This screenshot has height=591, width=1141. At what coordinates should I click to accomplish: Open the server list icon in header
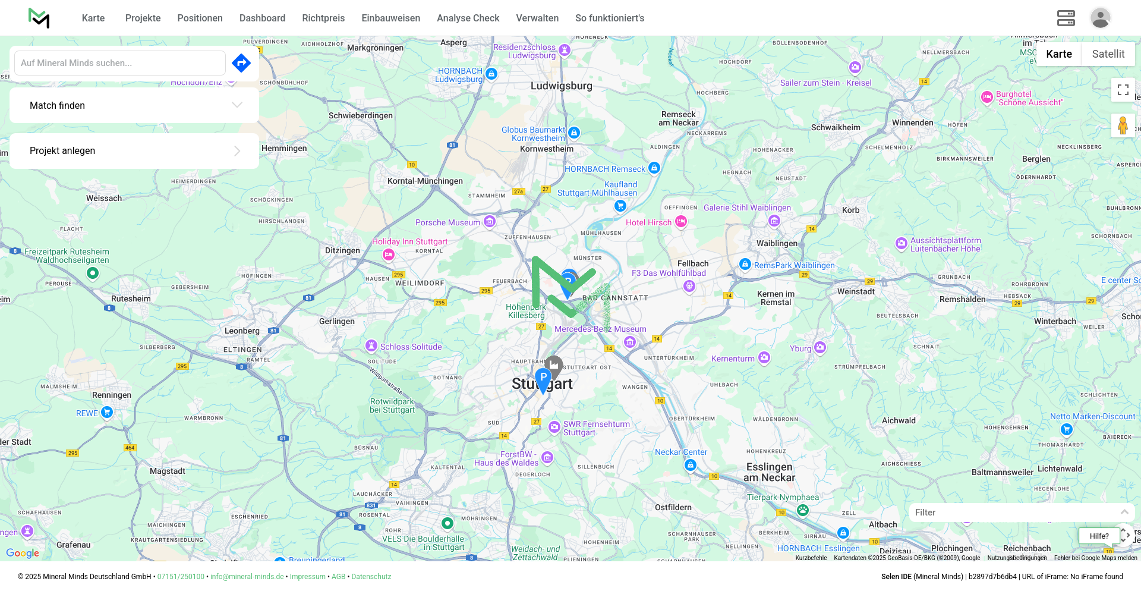click(1066, 18)
